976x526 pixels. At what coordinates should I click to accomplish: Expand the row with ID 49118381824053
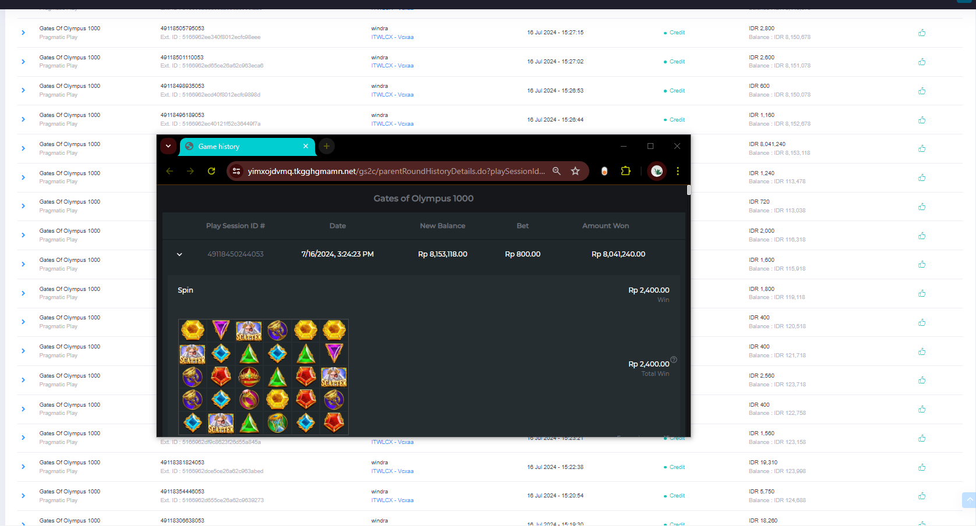(23, 467)
